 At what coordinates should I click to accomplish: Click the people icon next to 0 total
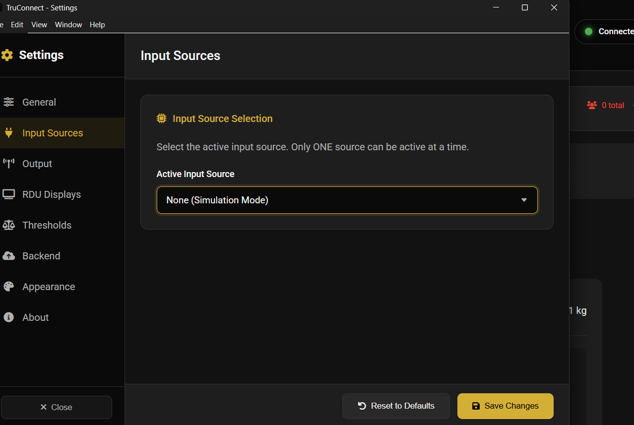click(592, 105)
